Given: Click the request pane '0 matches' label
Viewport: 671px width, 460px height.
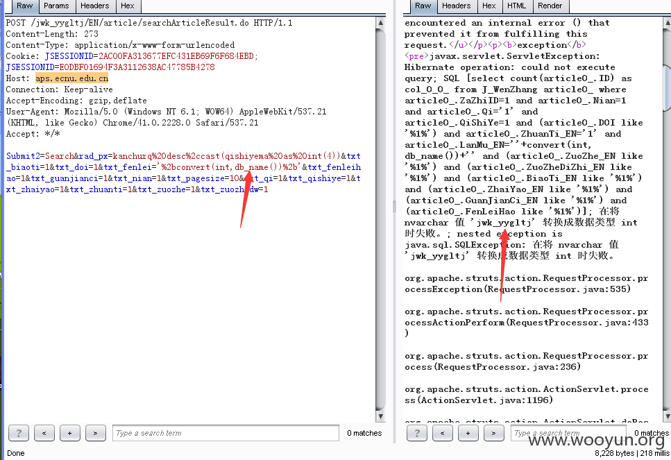Looking at the screenshot, I should pos(364,433).
